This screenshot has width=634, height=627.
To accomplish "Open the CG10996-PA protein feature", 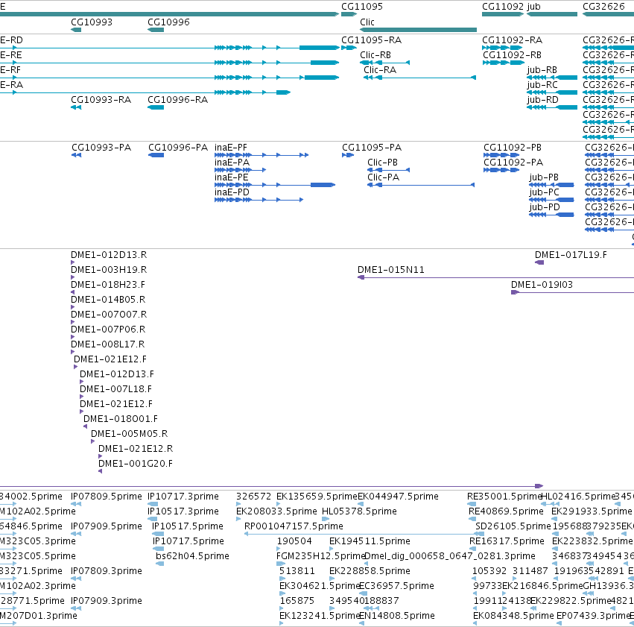I will click(156, 155).
